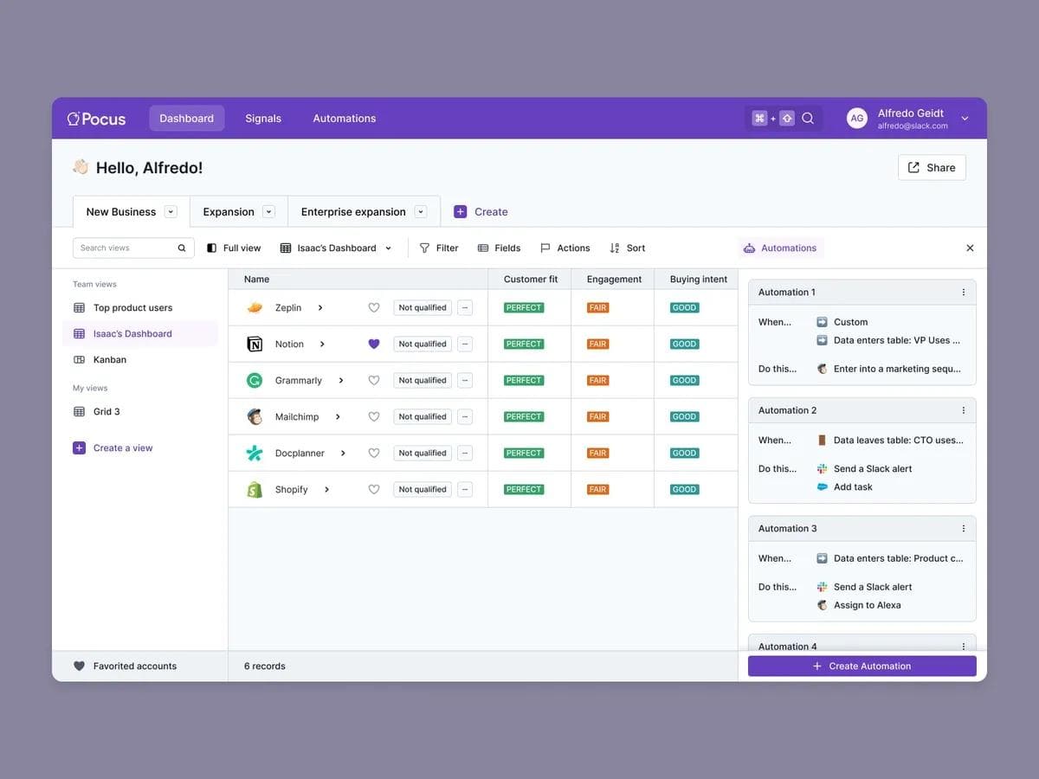This screenshot has width=1039, height=779.
Task: Open Automation 1 three-dot menu
Action: tap(963, 293)
